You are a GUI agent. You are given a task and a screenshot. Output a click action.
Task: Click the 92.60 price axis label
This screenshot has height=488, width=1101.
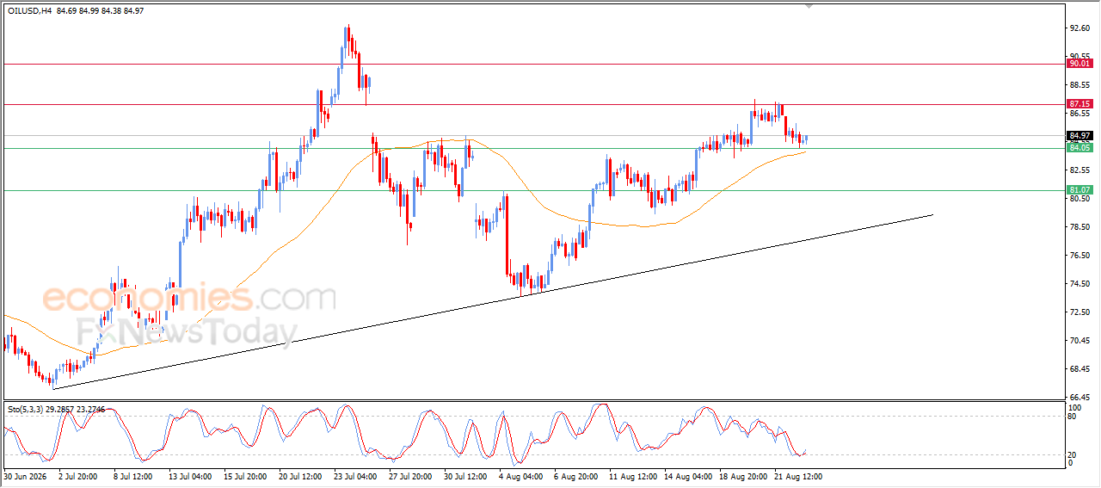click(1079, 28)
